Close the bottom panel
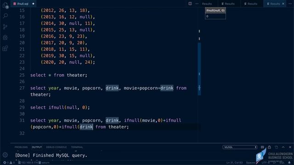 [x=290, y=147]
